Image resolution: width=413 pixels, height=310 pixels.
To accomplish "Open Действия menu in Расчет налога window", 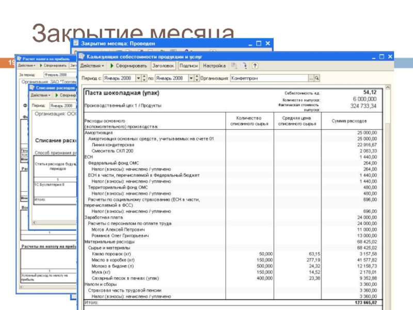I will 27,66.
